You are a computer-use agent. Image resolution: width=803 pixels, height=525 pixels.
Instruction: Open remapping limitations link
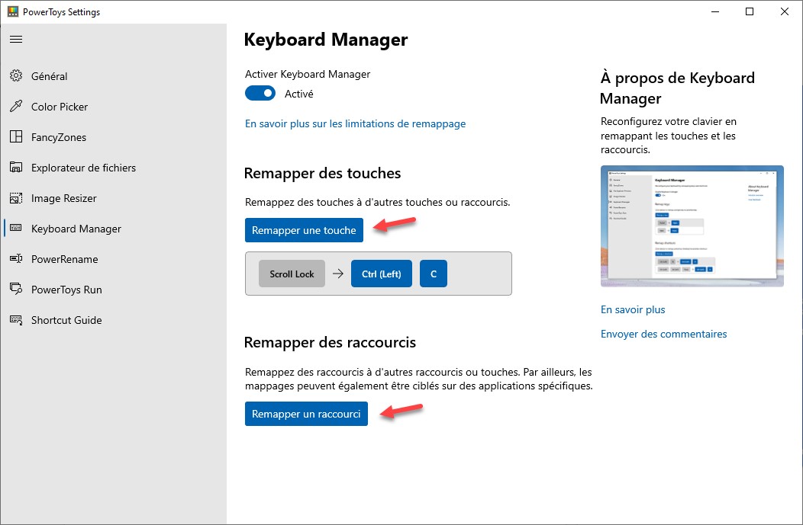click(x=355, y=123)
